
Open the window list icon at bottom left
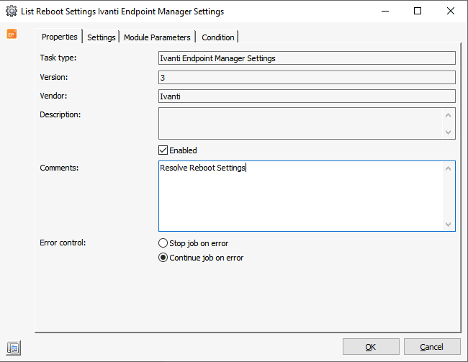tap(14, 348)
